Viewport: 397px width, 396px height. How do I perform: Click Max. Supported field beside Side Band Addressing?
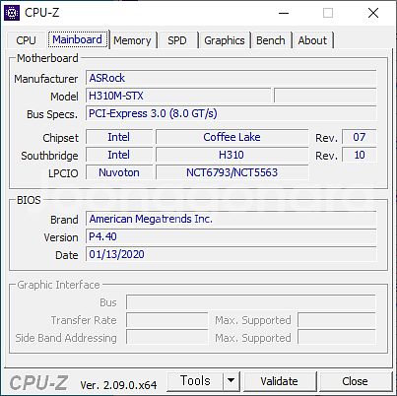(x=337, y=338)
